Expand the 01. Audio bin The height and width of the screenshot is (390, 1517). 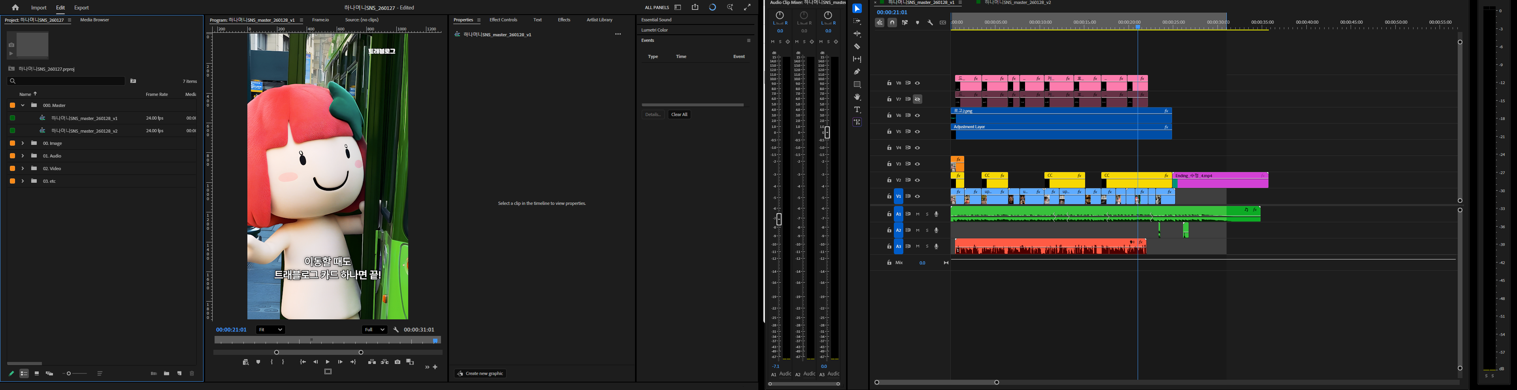pos(23,155)
